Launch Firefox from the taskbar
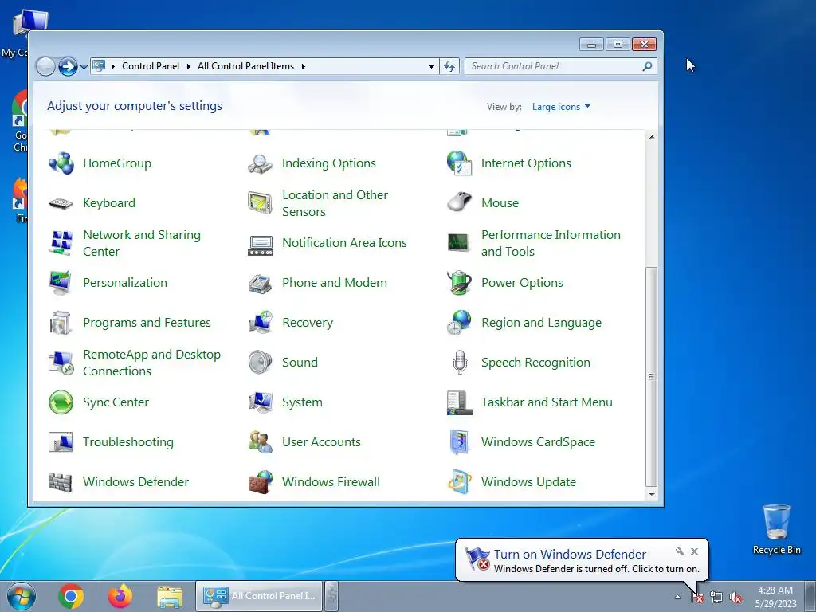Image resolution: width=816 pixels, height=612 pixels. pyautogui.click(x=120, y=596)
